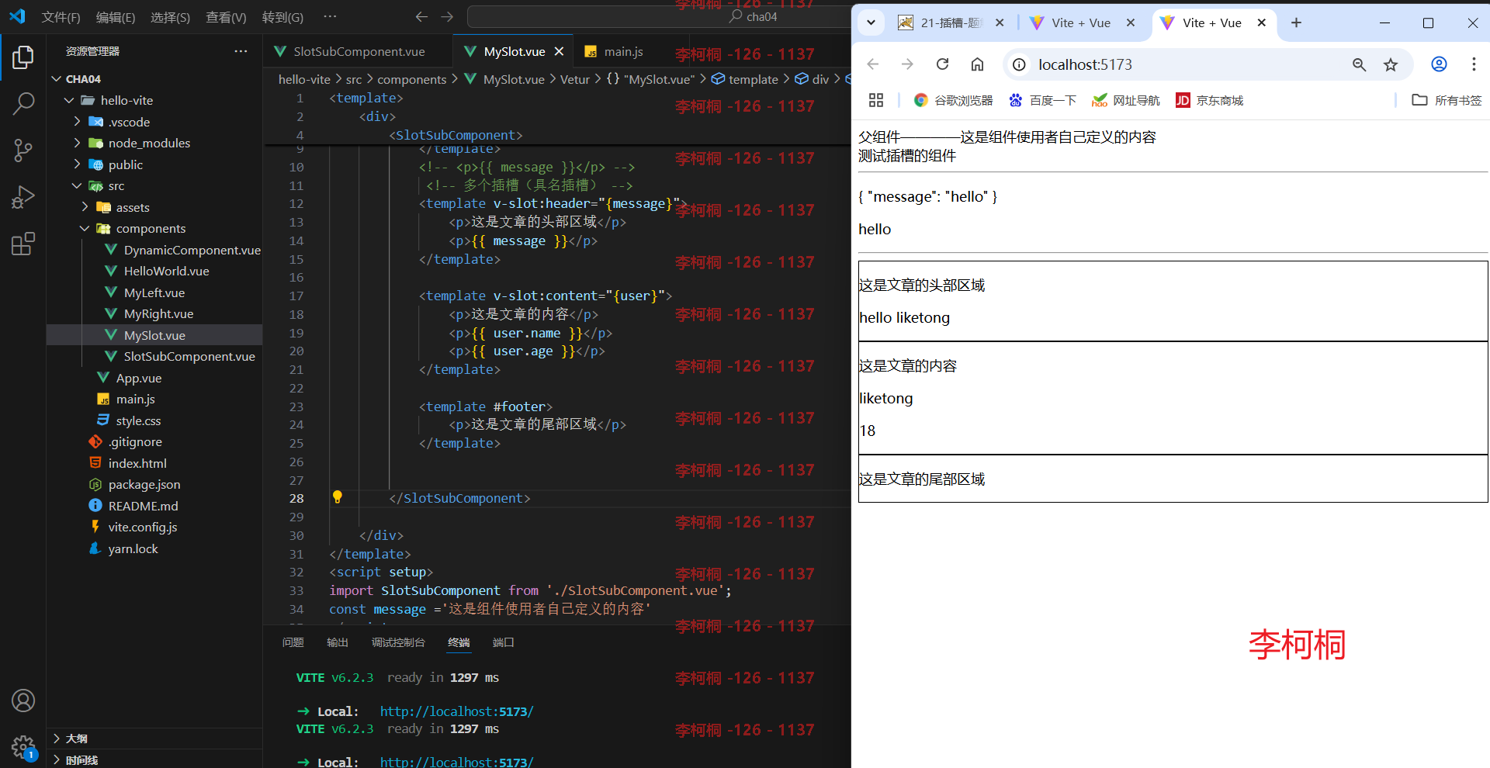This screenshot has height=768, width=1490.
Task: Open Source Control view in activity bar
Action: tap(23, 150)
